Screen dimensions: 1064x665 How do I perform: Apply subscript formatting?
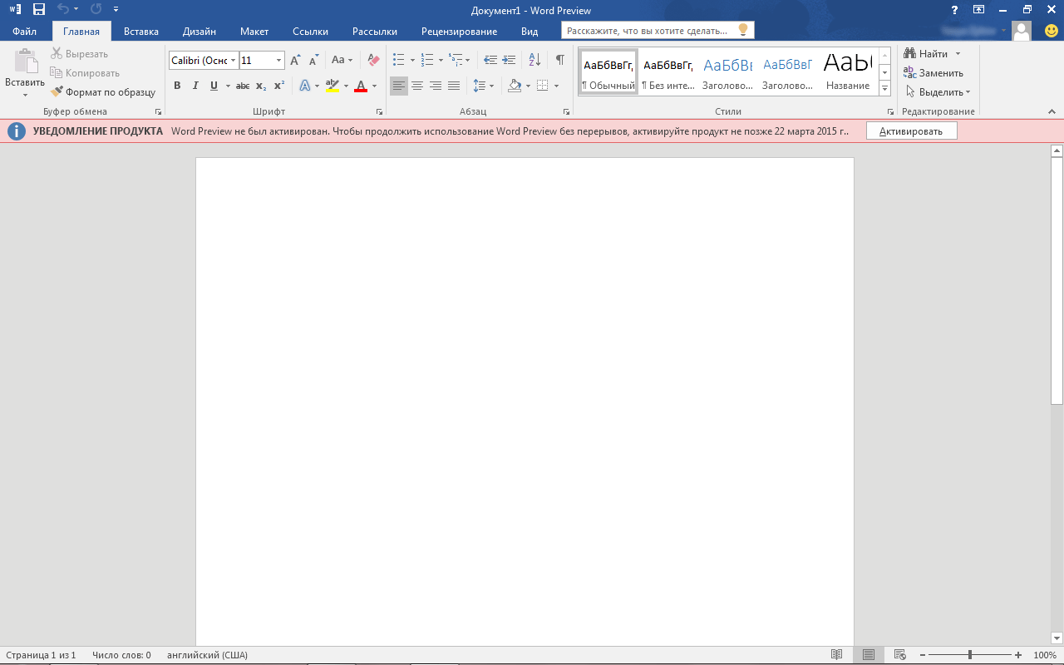point(261,86)
